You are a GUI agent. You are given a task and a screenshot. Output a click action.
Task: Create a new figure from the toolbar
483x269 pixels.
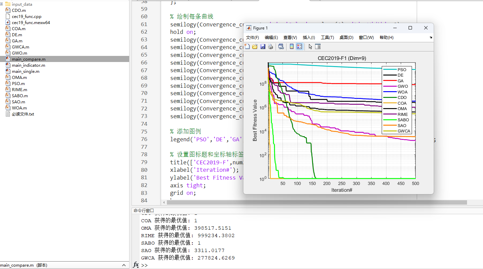coord(247,46)
